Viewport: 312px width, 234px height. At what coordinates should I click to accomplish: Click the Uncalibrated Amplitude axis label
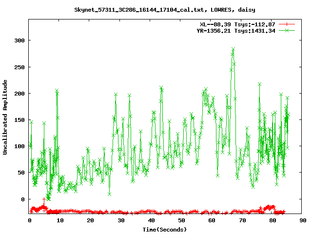[5, 117]
